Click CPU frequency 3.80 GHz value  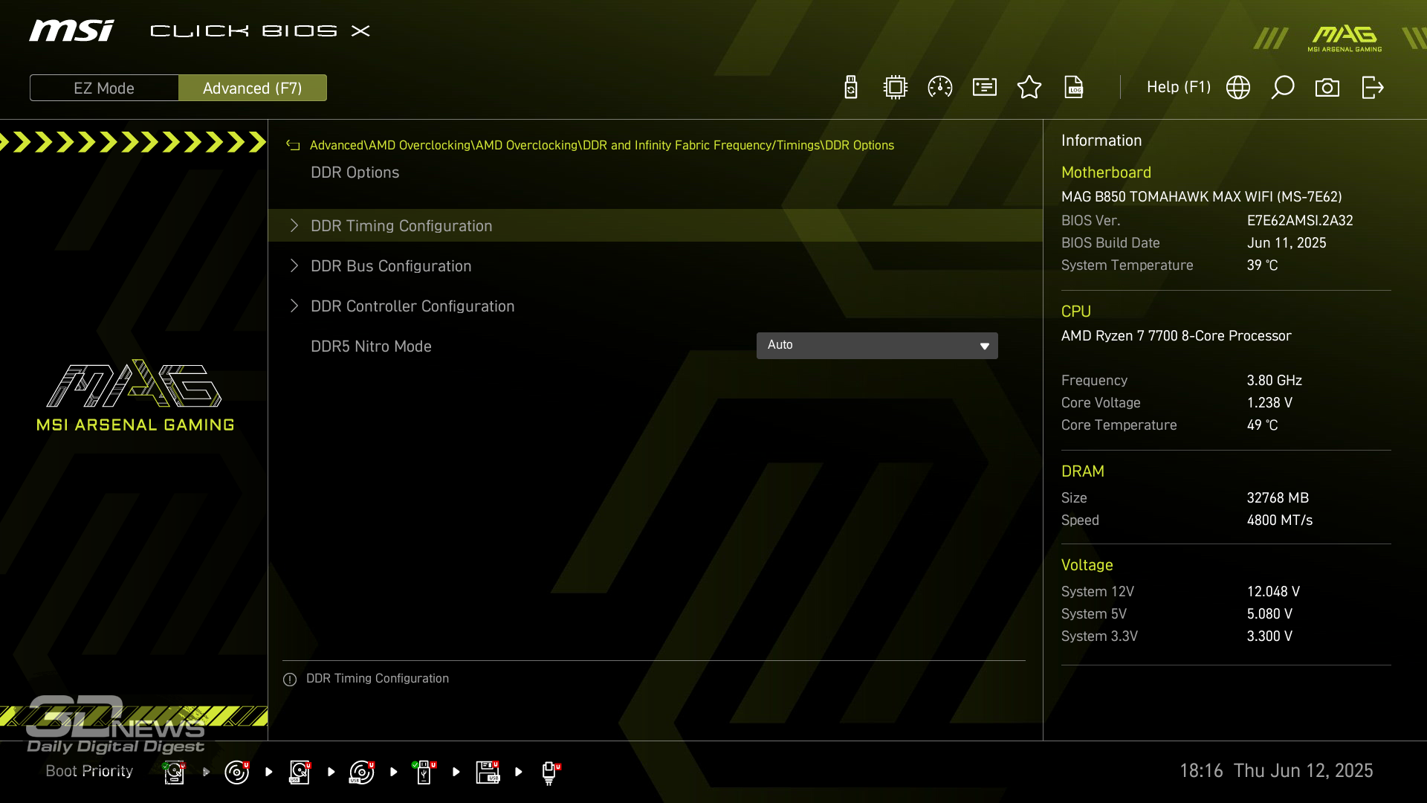click(1275, 381)
